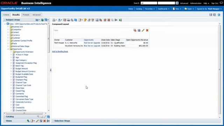Expand the Catalog pane
Image resolution: width=224 pixels, height=126 pixels.
click(x=5, y=117)
